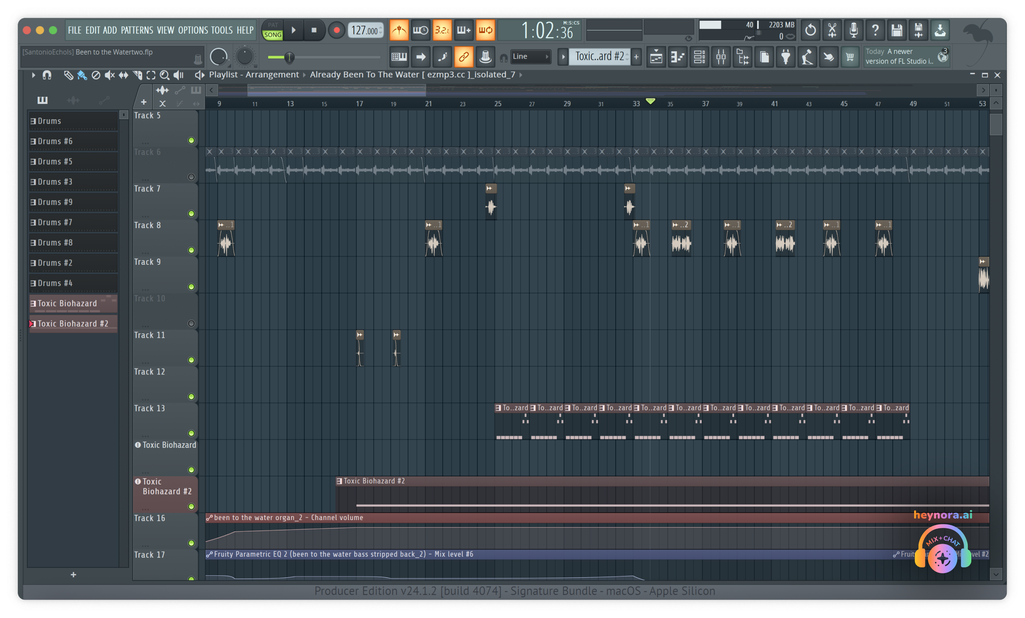The image size is (1025, 618).
Task: Expand the playlist options arrow menu
Action: [33, 75]
